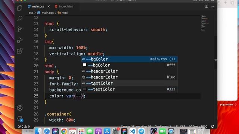
Task: Open Calendar from the Dock
Action: pyautogui.click(x=72, y=131)
